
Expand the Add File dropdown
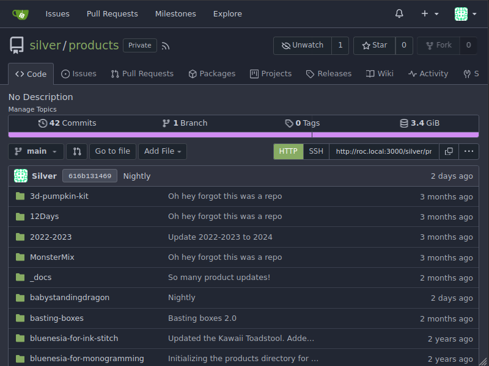pos(163,151)
